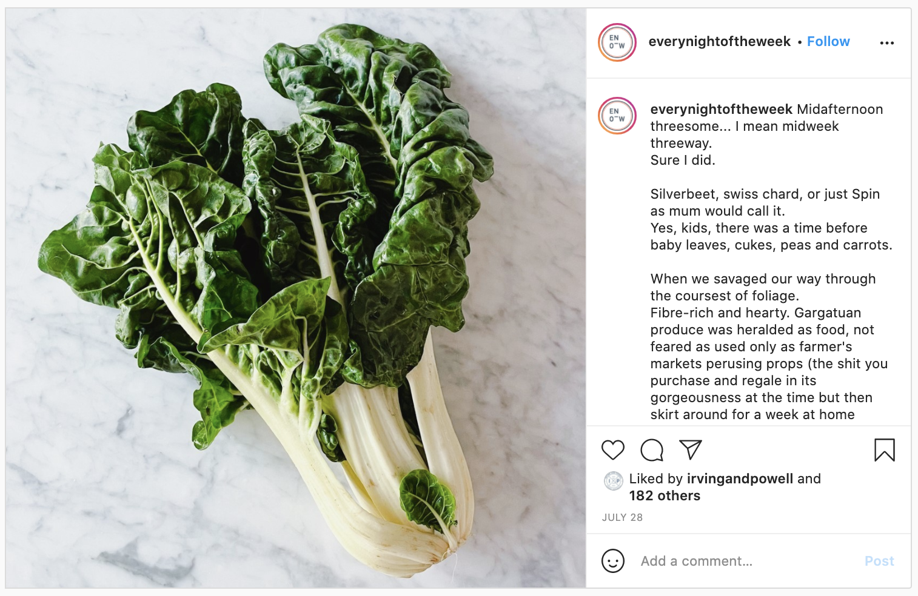
Task: Click the JULY 28 post date
Action: point(622,517)
